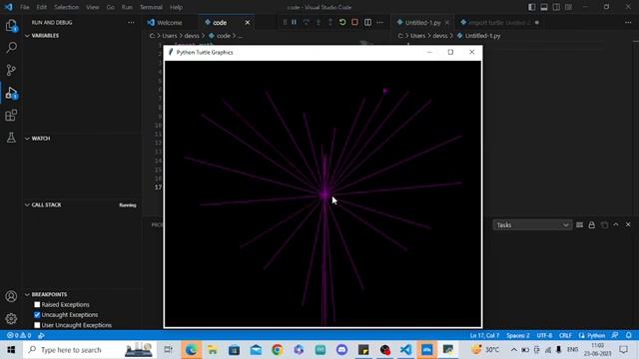Enable Raised Exceptions breakpoint
Viewport: 639px width, 359px height.
tap(37, 304)
